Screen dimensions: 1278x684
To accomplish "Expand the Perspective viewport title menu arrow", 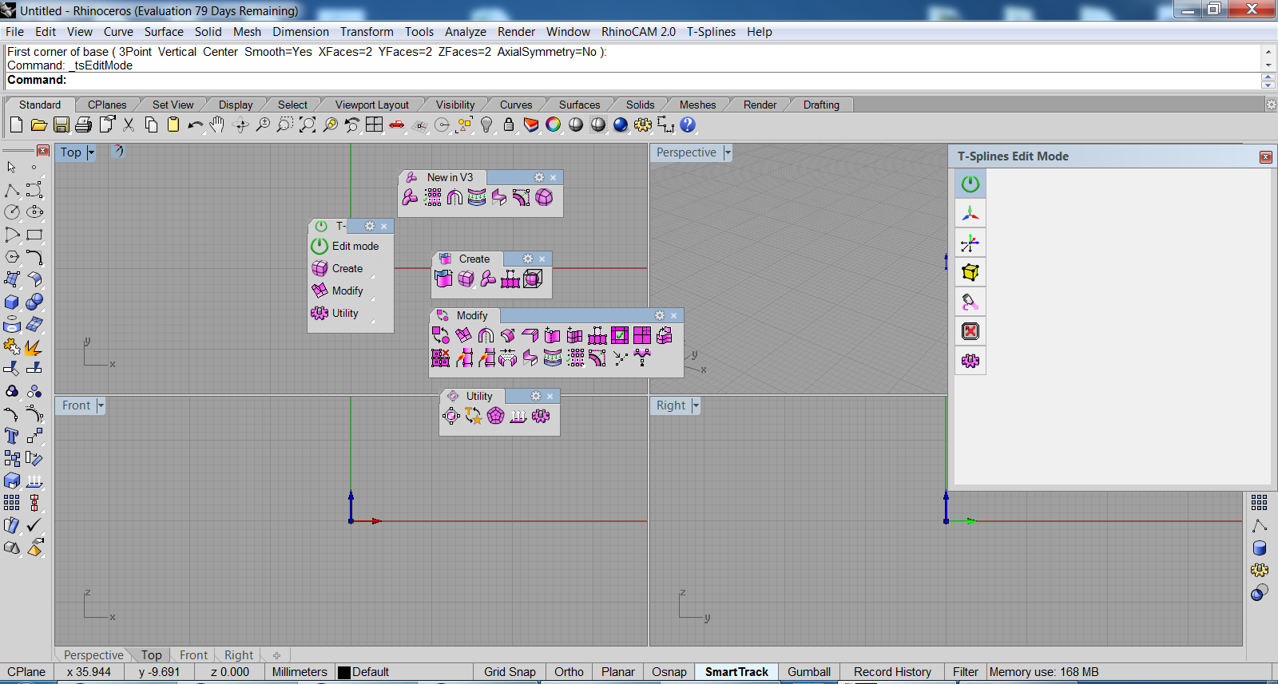I will click(x=728, y=152).
